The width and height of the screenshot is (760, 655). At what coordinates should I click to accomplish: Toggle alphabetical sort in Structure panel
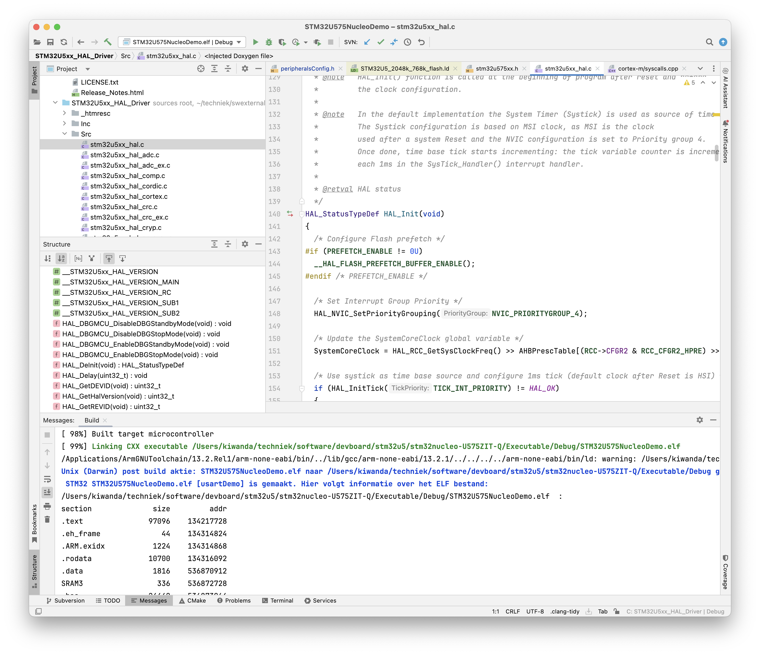(61, 258)
